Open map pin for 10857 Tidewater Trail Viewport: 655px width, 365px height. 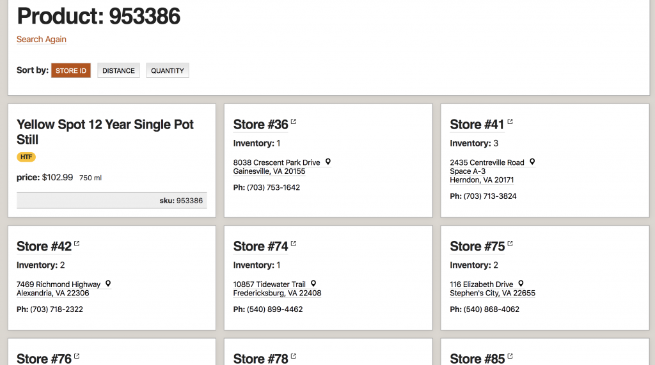[313, 283]
